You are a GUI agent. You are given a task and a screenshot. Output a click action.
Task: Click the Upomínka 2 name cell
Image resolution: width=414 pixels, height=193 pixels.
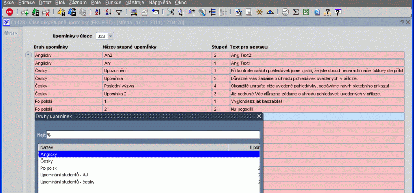click(157, 94)
